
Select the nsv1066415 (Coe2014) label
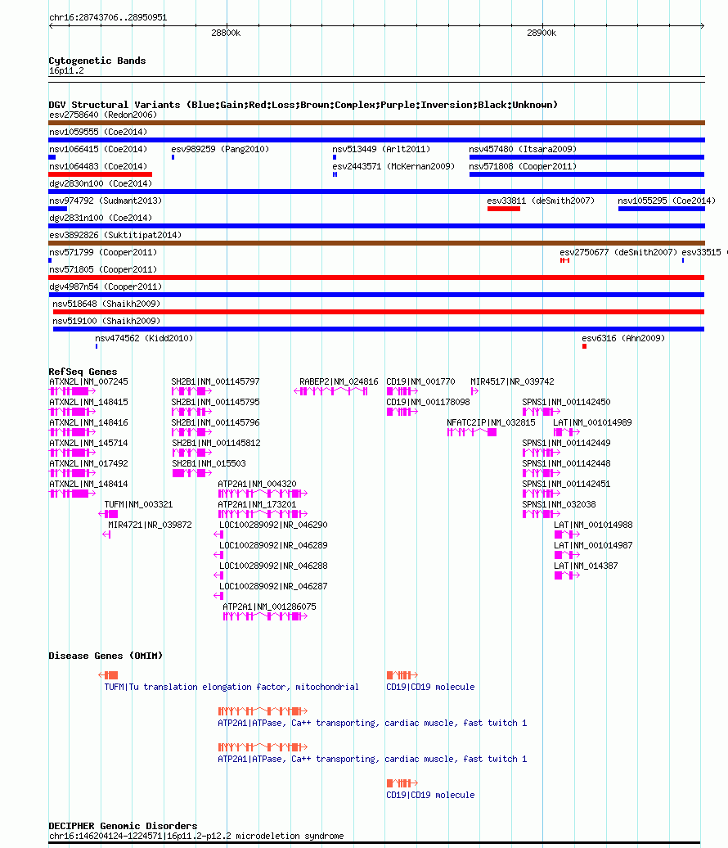click(98, 149)
